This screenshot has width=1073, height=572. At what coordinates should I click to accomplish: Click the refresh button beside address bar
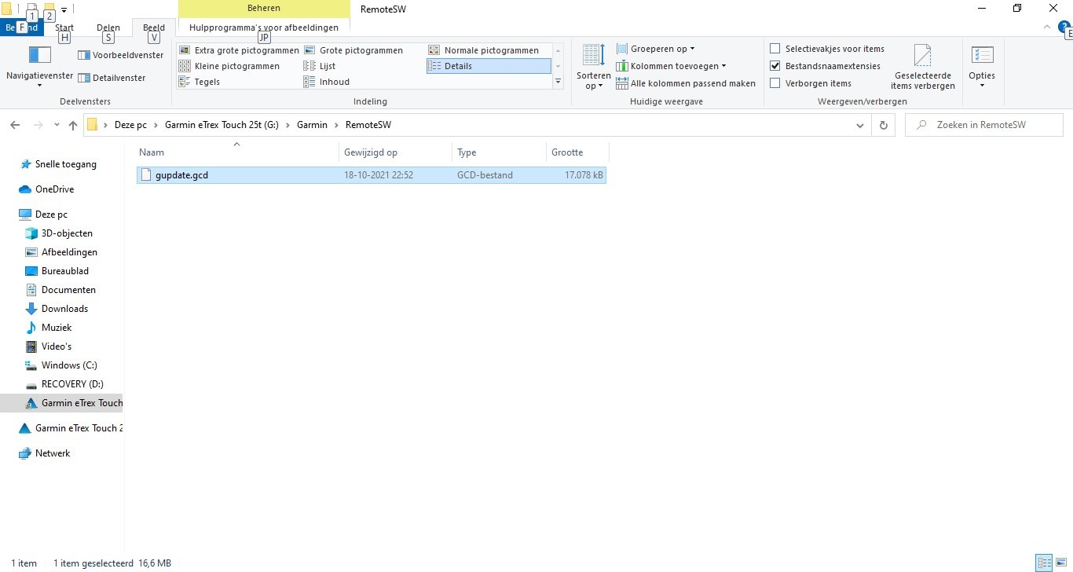pyautogui.click(x=884, y=125)
